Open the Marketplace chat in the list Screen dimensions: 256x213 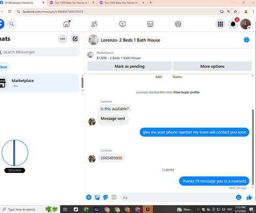[39, 83]
